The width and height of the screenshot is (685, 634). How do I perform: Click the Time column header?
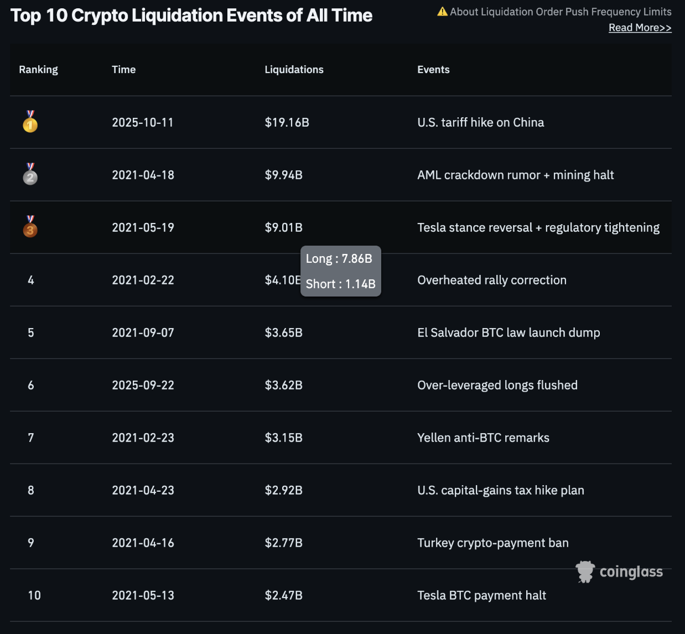point(123,70)
